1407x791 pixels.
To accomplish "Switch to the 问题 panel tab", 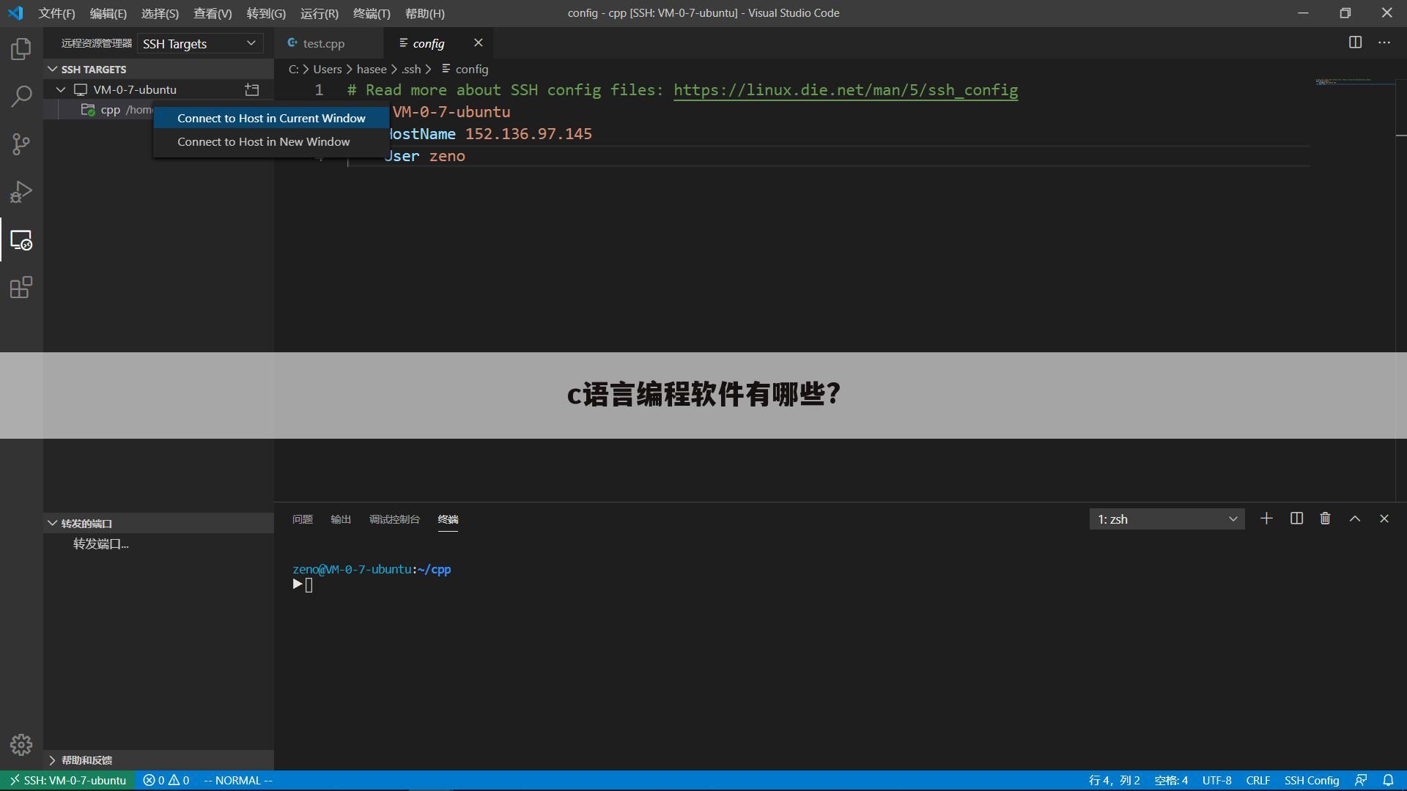I will (303, 519).
